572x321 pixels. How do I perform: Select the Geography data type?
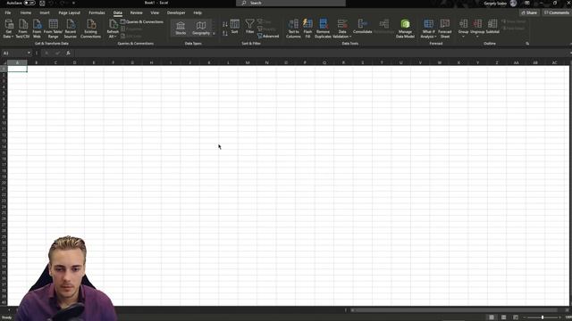coord(201,28)
